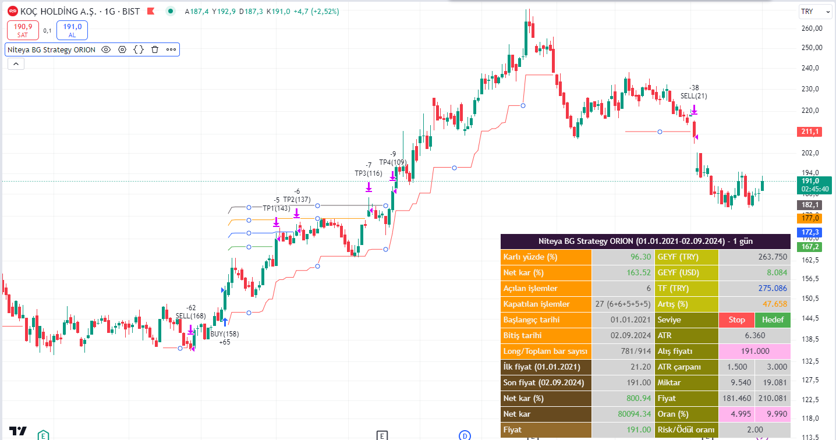Collapse the indicator legend with the chevron
Image resolution: width=836 pixels, height=440 pixels.
pyautogui.click(x=16, y=64)
